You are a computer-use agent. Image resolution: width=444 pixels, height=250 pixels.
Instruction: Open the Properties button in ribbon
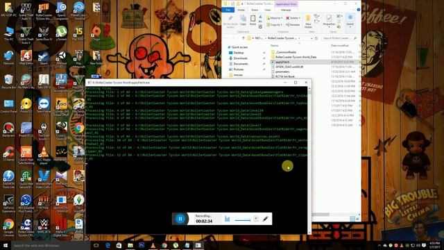[x=329, y=22]
